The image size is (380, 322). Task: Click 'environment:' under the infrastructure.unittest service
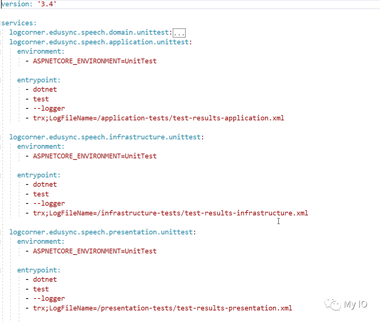point(41,146)
